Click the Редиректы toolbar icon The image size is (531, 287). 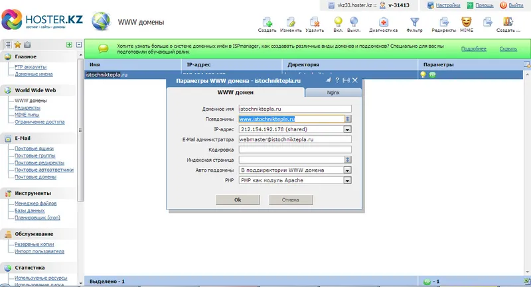444,23
